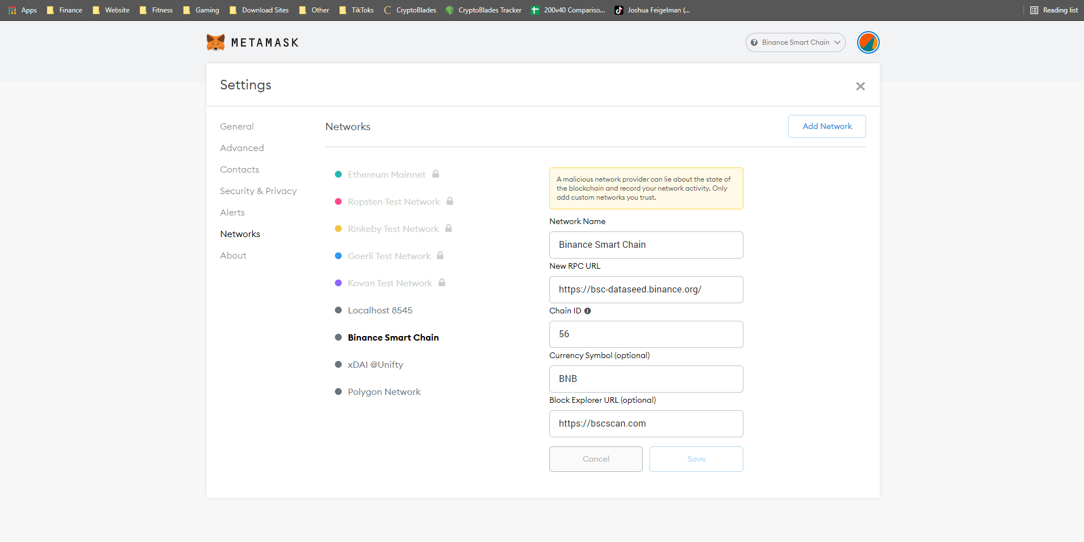1084x542 pixels.
Task: Open the Finance bookmarks folder
Action: 64,10
